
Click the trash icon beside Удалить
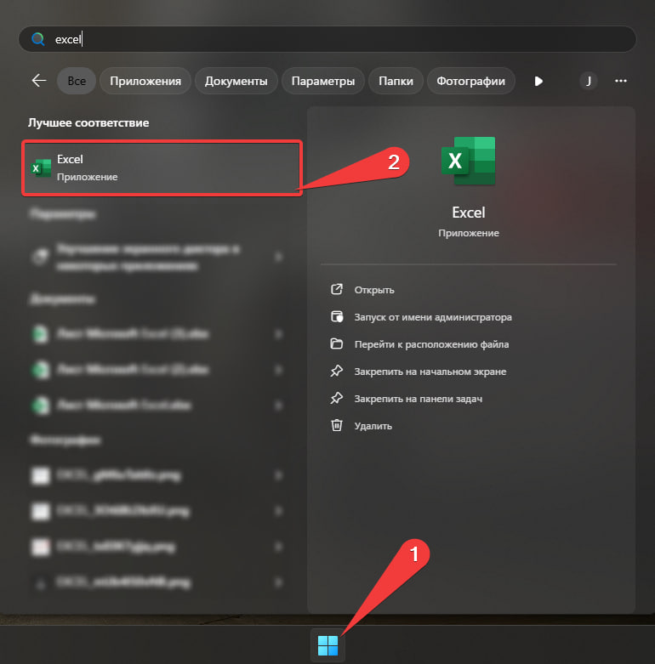pos(337,425)
